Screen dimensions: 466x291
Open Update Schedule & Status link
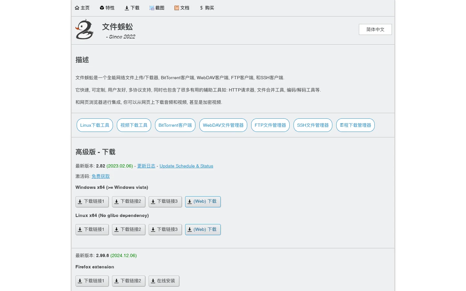tap(186, 166)
